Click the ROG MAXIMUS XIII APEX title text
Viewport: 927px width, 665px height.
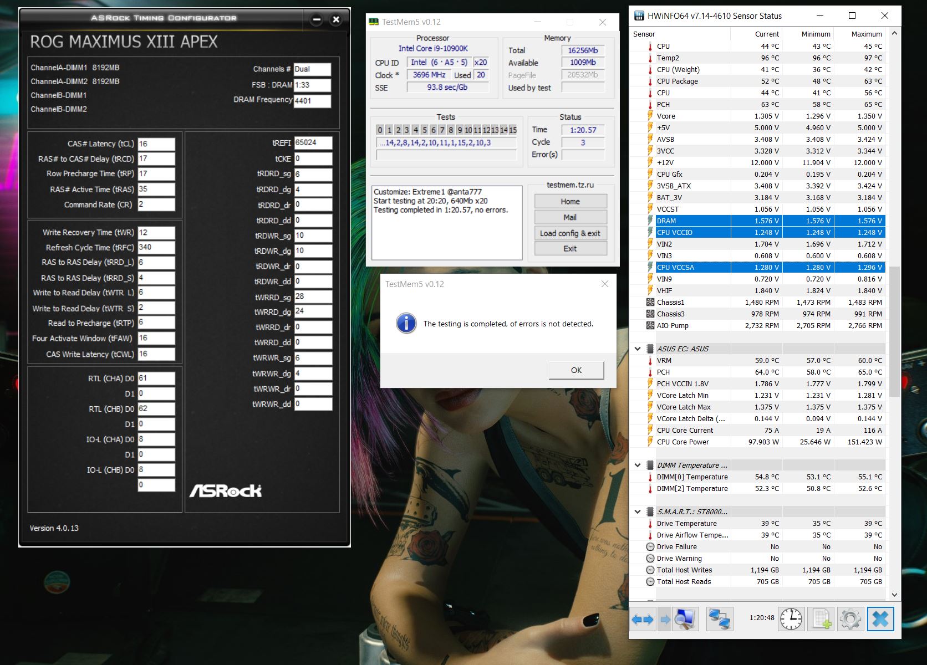coord(124,42)
